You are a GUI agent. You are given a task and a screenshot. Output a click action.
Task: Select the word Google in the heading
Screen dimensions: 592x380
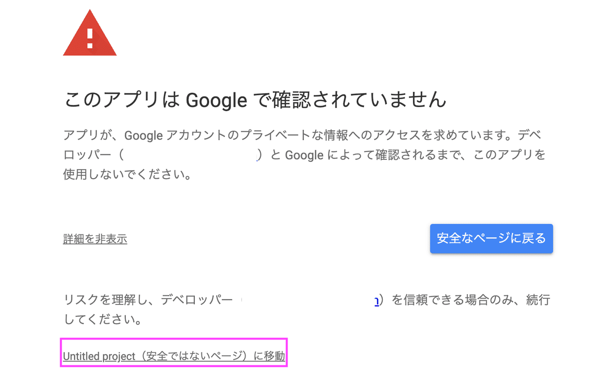click(x=216, y=100)
